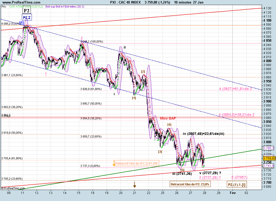The height and width of the screenshot is (201, 276).
Task: Click the © ProRealTime.com copyright text
Action: [x=13, y=188]
